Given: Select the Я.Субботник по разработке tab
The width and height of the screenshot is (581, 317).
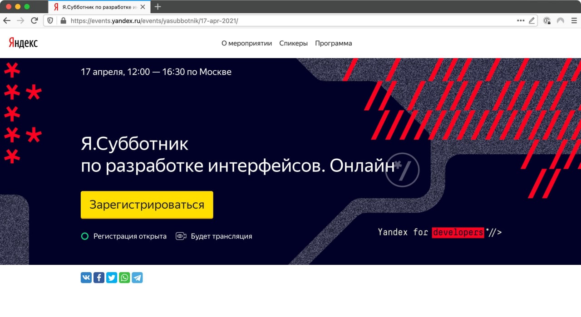Looking at the screenshot, I should 99,7.
